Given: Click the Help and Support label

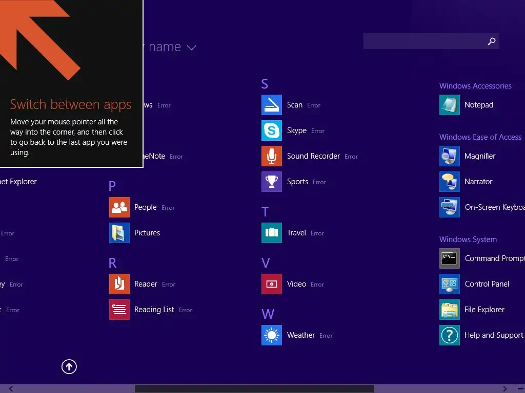Looking at the screenshot, I should [494, 335].
